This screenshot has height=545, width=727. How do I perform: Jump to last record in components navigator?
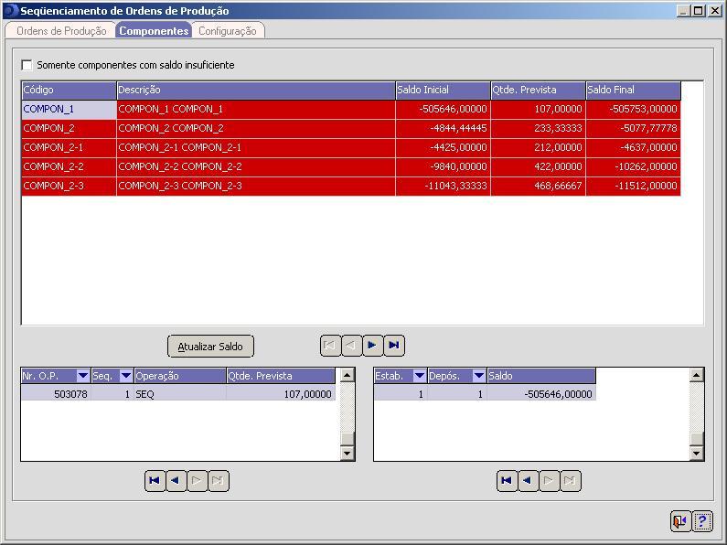coord(394,346)
